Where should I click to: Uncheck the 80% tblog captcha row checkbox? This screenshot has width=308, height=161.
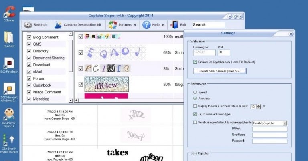(x=81, y=85)
